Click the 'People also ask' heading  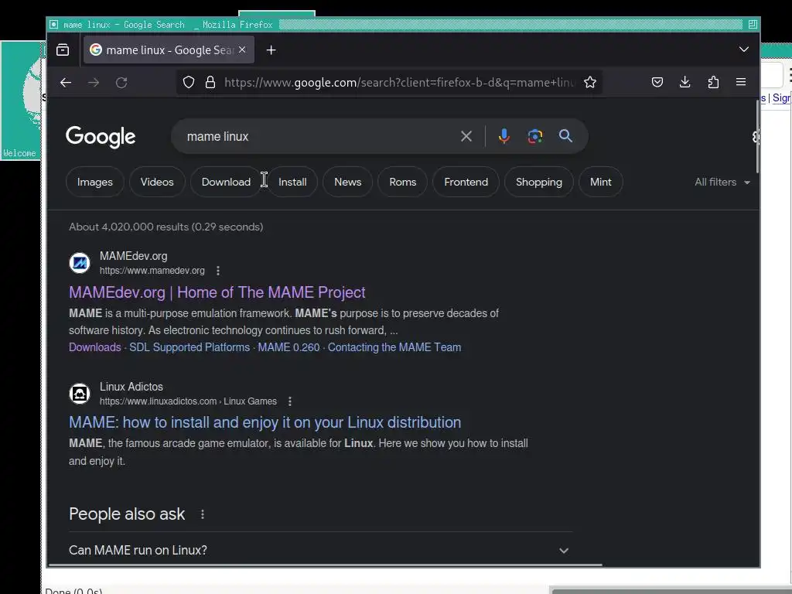[127, 514]
